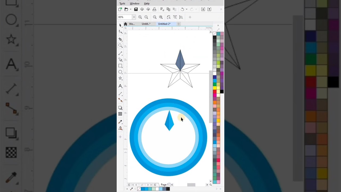Image resolution: width=341 pixels, height=192 pixels.
Task: Click the yellow swatch in color palette
Action: tap(214, 88)
